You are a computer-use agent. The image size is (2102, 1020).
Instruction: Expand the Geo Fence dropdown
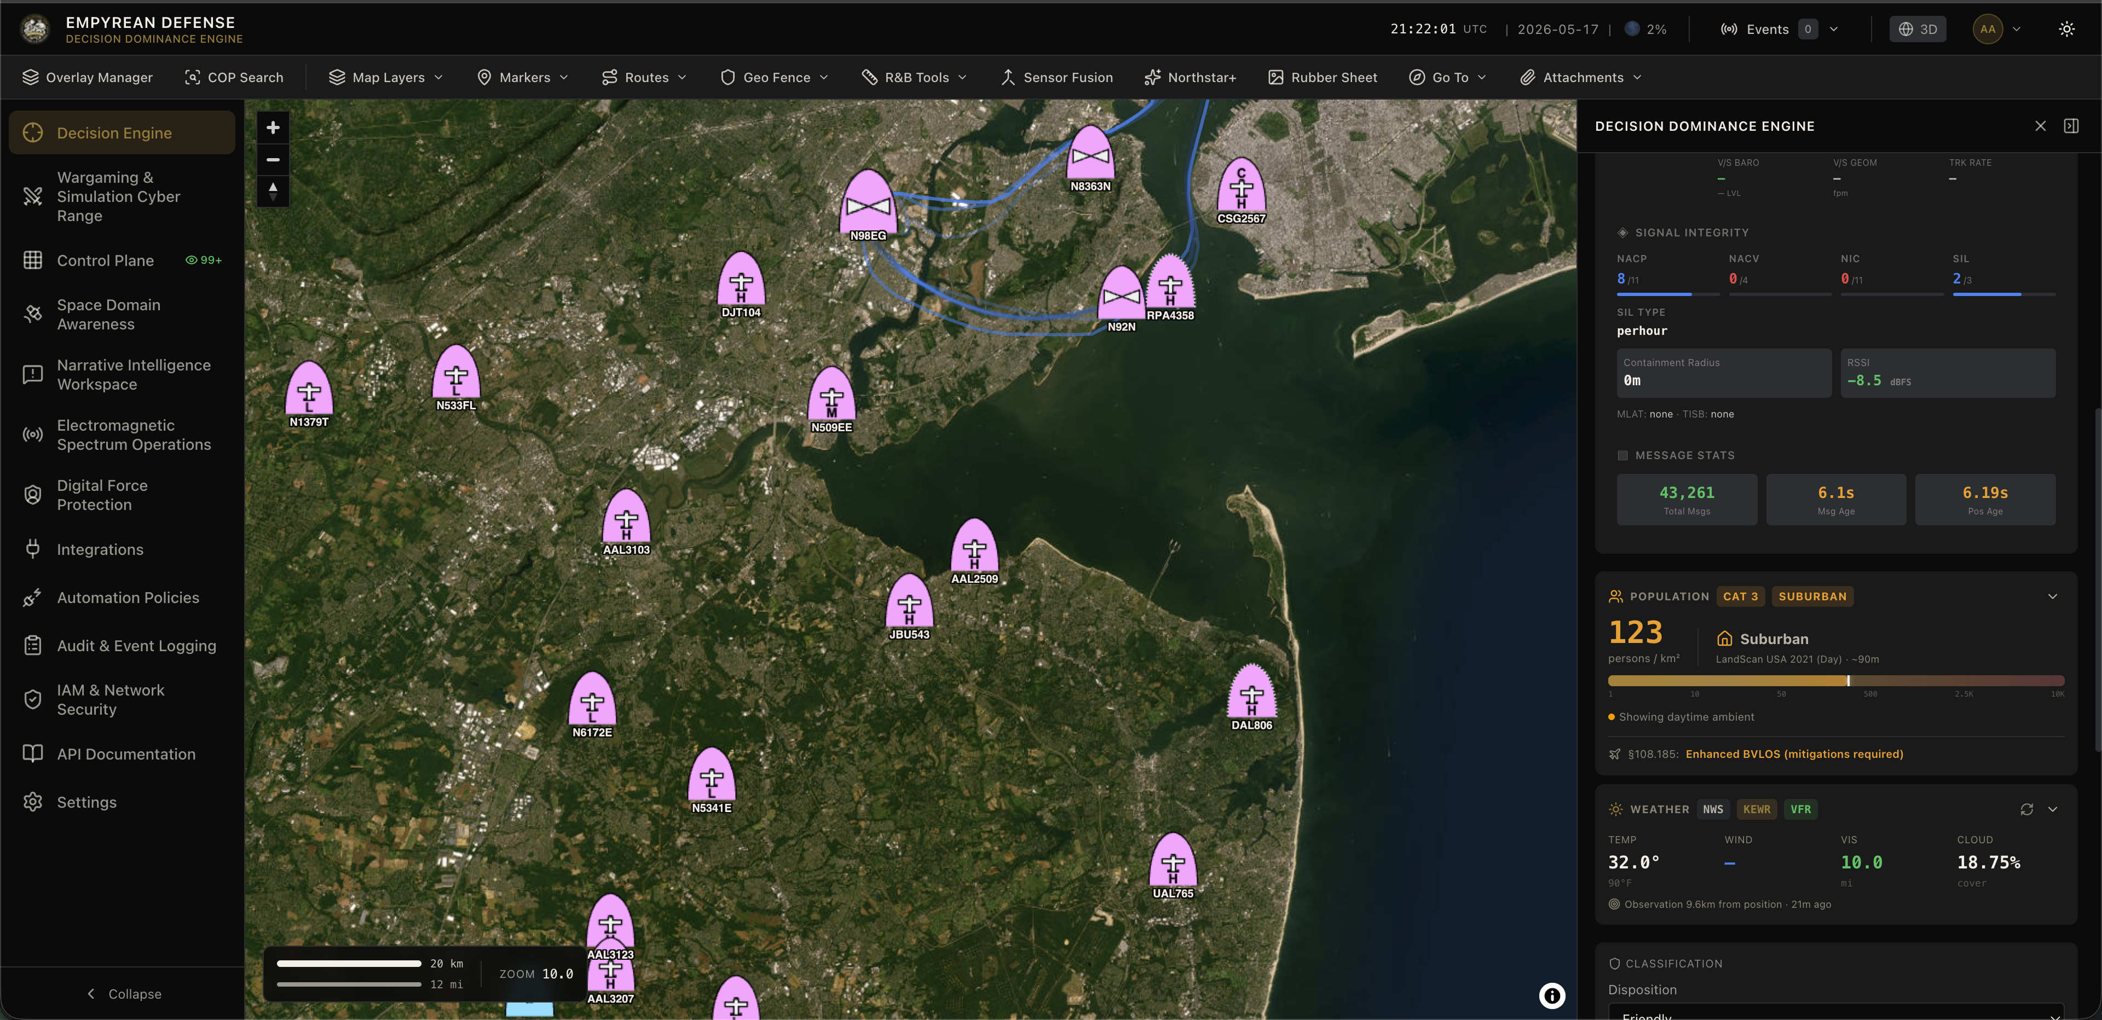[775, 78]
